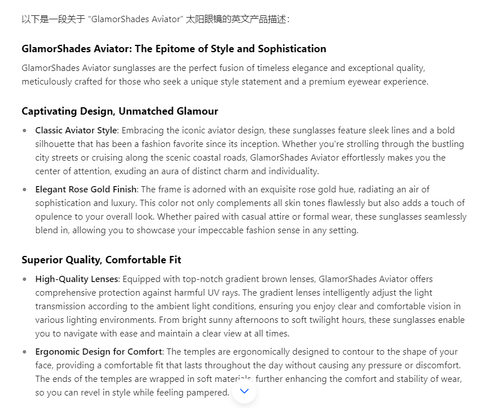Click the bold "Classic Aviator Style" label
Screen dimensions: 495x408
click(76, 131)
